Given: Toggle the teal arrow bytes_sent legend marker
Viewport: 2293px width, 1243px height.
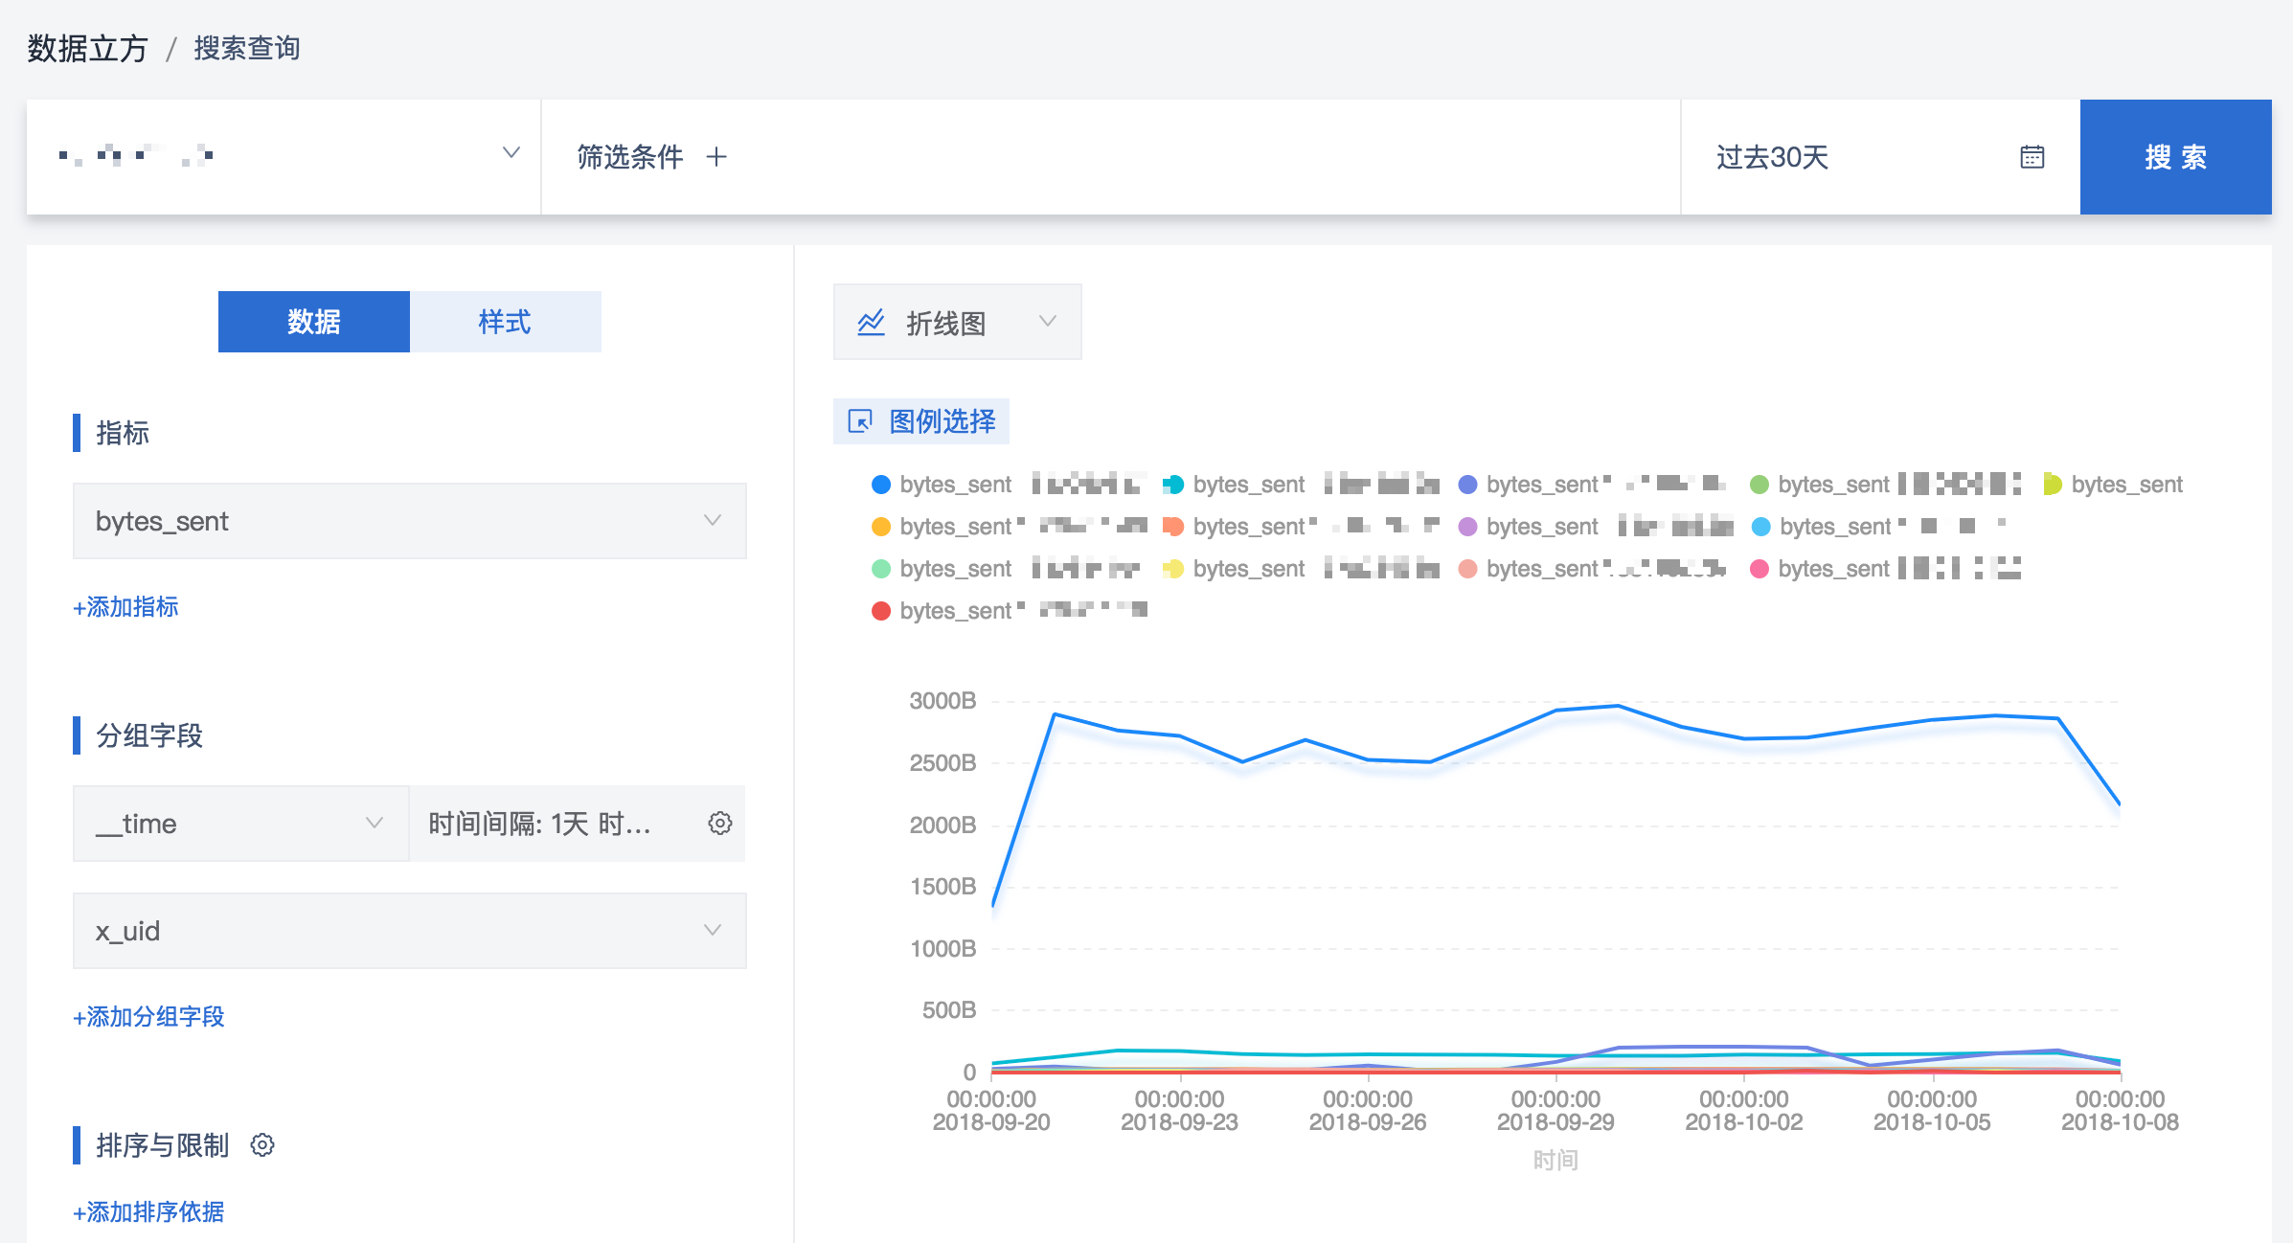Looking at the screenshot, I should tap(1173, 485).
